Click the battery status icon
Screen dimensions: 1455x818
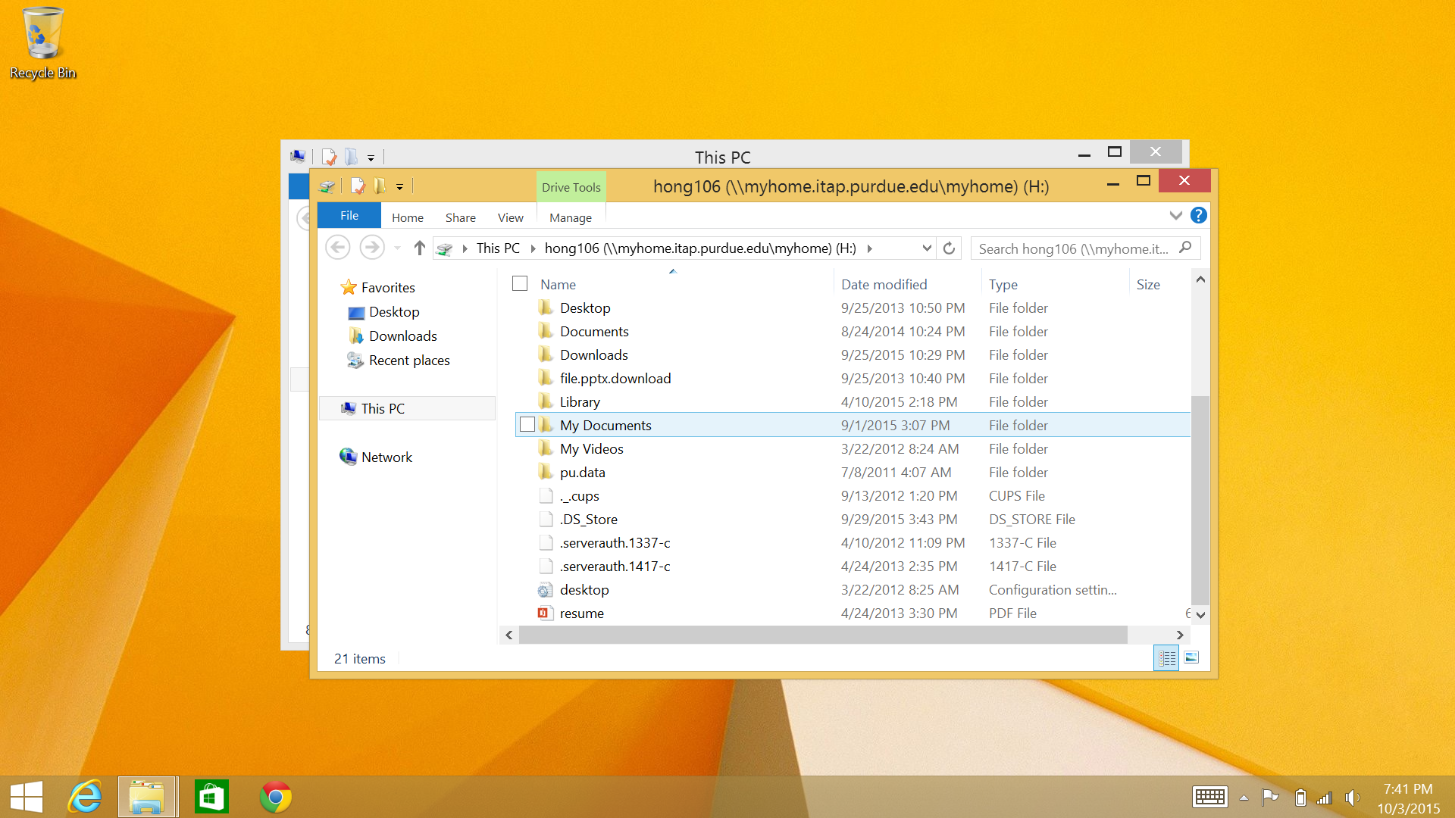pos(1300,798)
